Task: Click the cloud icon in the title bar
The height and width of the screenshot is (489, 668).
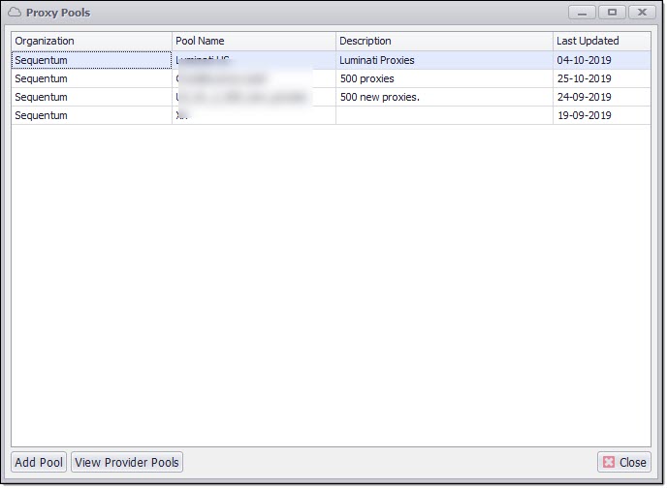Action: click(x=15, y=13)
